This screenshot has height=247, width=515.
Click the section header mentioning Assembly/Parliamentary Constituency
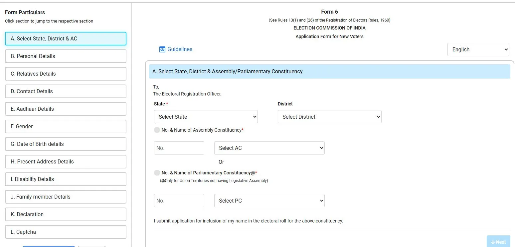click(x=329, y=71)
